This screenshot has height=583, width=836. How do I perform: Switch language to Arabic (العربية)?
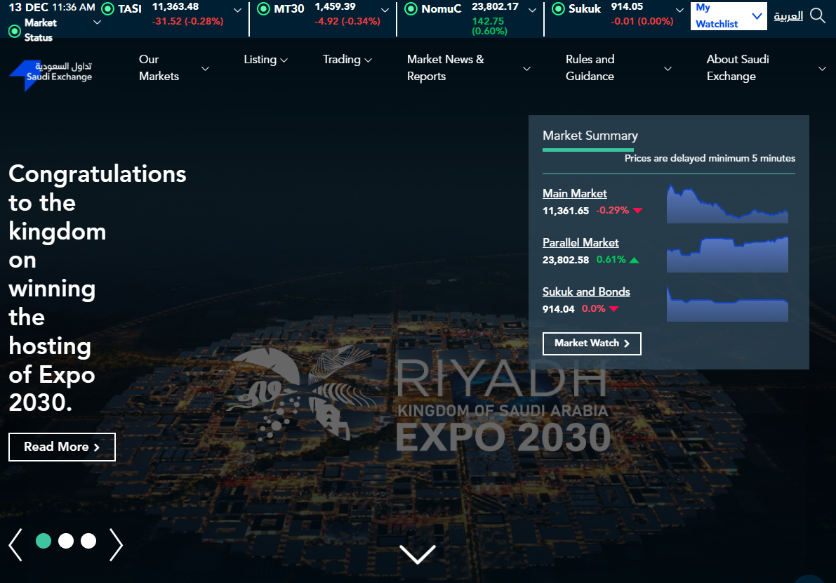(x=788, y=15)
